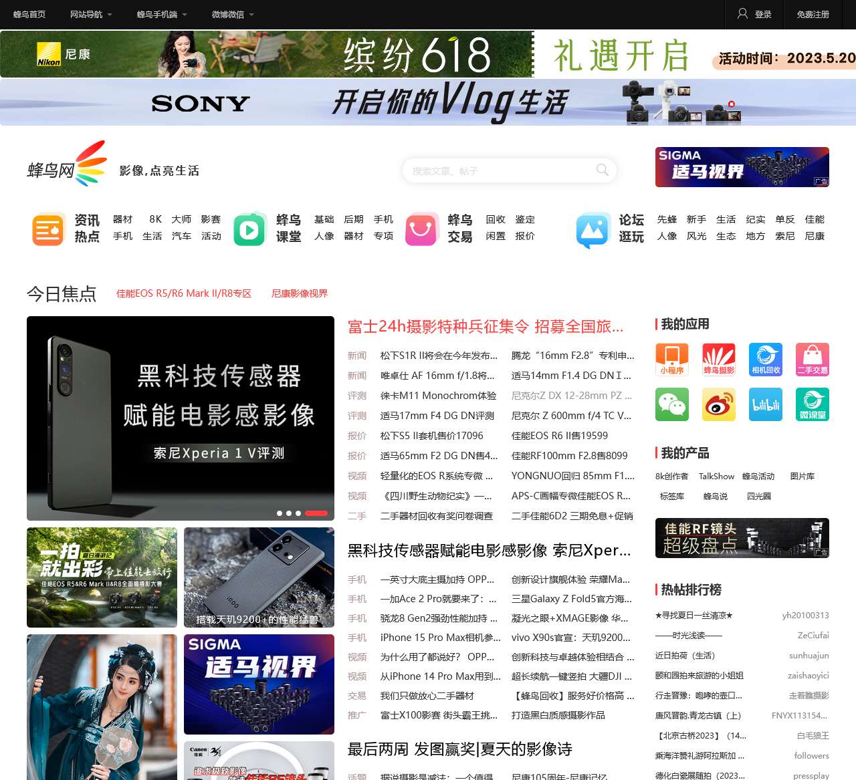
Task: Click the orange 资讯热点 news icon
Action: point(49,229)
